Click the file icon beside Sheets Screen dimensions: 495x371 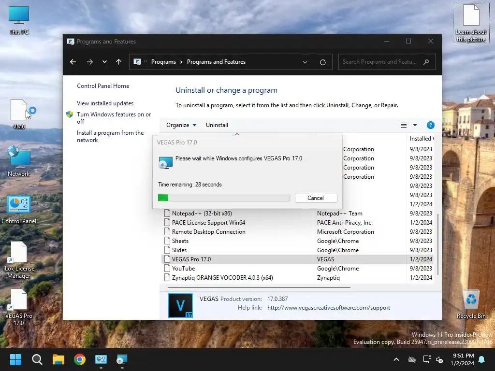point(167,241)
